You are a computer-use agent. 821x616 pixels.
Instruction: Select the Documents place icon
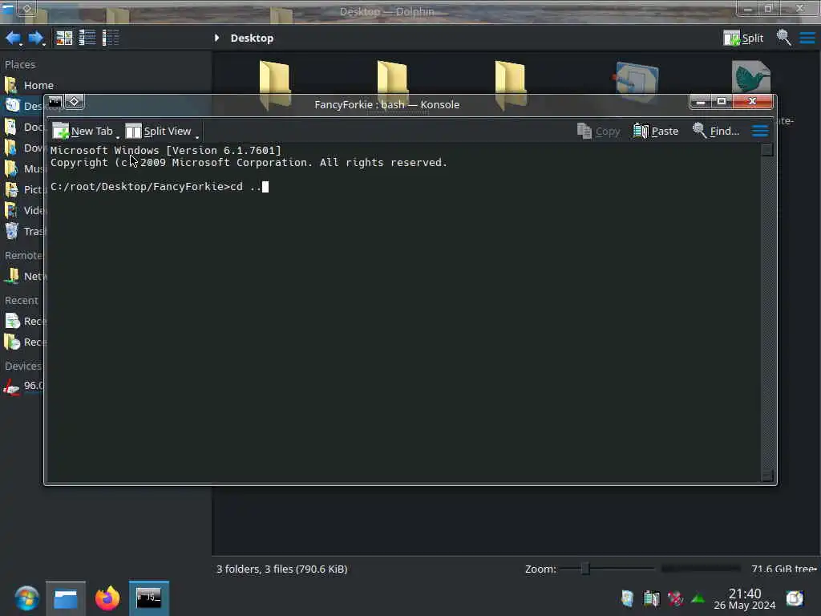coord(11,127)
